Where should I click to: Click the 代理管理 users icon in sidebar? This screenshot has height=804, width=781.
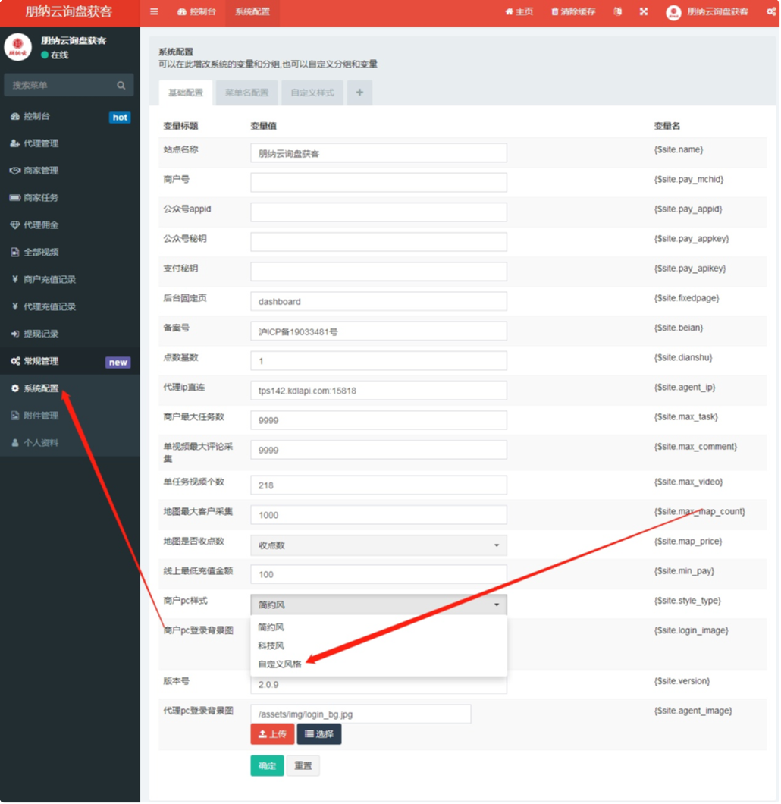(15, 143)
